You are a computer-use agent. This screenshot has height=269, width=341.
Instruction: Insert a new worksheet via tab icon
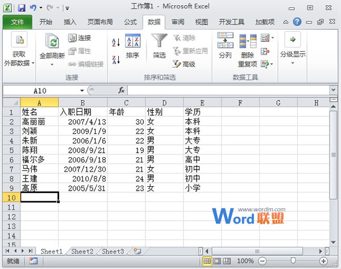(136, 251)
